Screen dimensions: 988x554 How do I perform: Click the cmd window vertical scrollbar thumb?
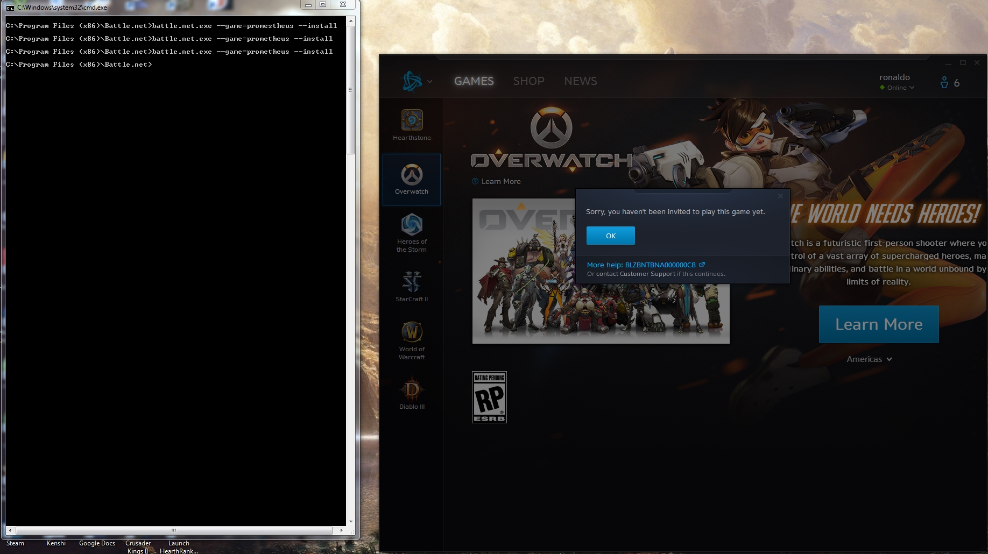(x=350, y=90)
